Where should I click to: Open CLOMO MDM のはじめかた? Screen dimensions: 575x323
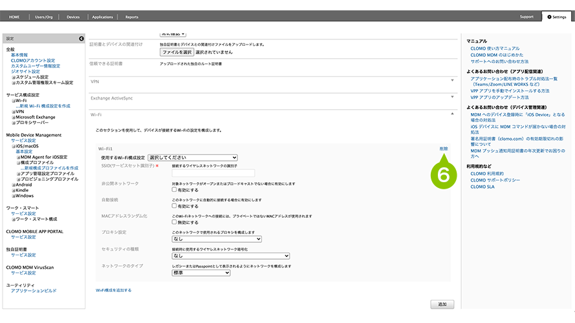tap(497, 55)
